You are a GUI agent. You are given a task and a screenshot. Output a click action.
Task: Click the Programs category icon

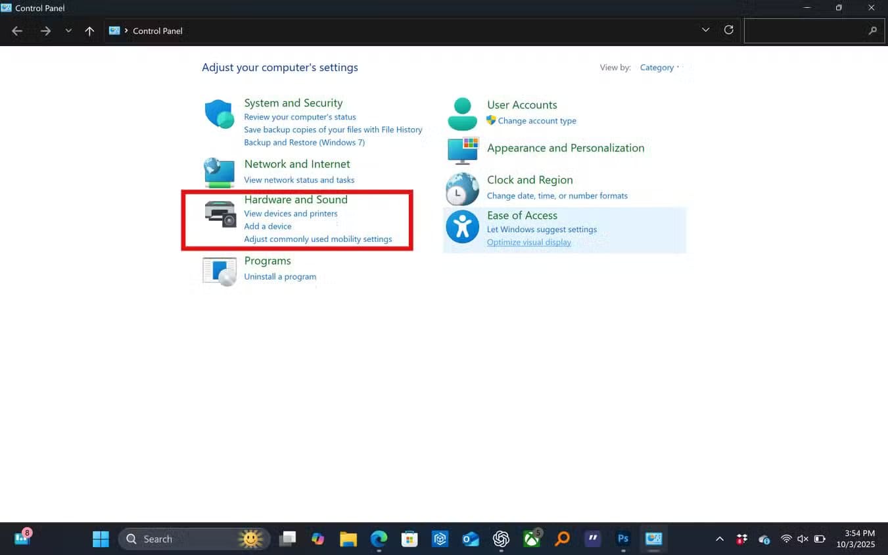coord(219,271)
